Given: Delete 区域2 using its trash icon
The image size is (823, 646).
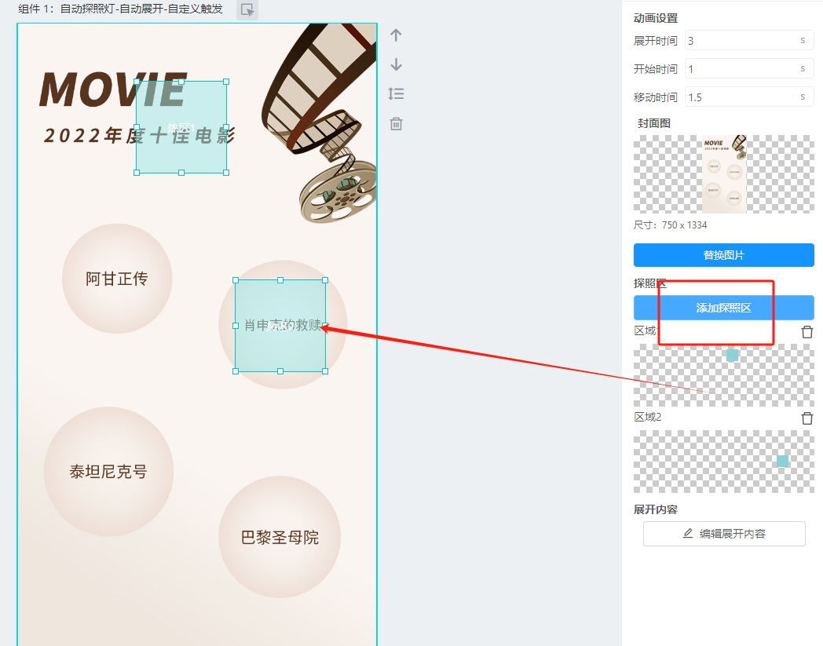Looking at the screenshot, I should [x=807, y=418].
